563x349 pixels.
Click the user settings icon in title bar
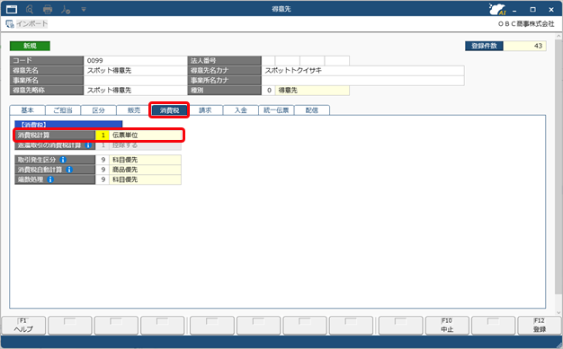66,9
